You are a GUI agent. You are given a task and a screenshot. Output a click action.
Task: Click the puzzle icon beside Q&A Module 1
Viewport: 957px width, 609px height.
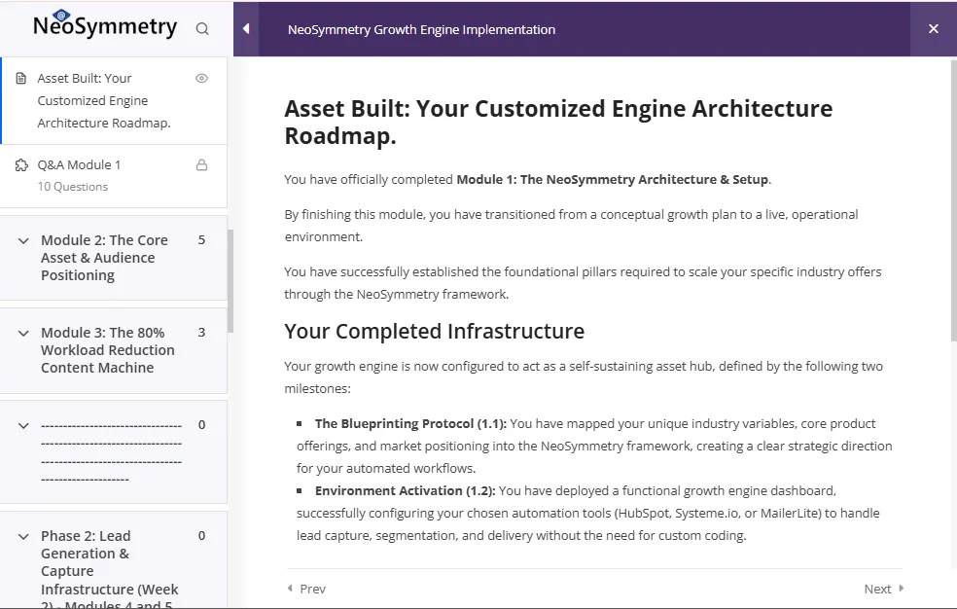point(21,164)
